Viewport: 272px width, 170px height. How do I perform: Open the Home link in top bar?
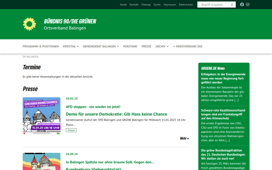click(123, 5)
